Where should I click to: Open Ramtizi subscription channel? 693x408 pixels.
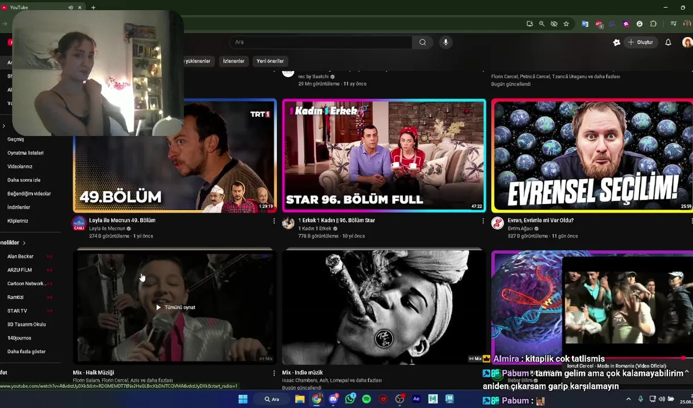tap(15, 297)
